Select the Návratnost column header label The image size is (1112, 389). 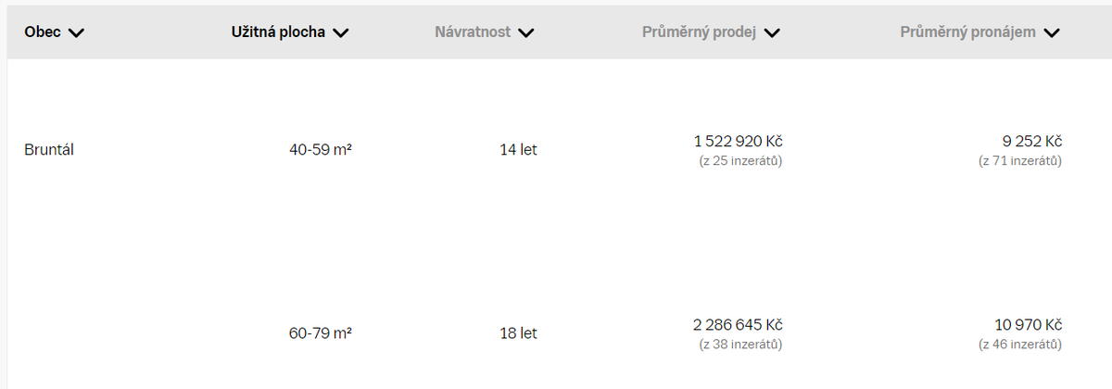coord(473,32)
